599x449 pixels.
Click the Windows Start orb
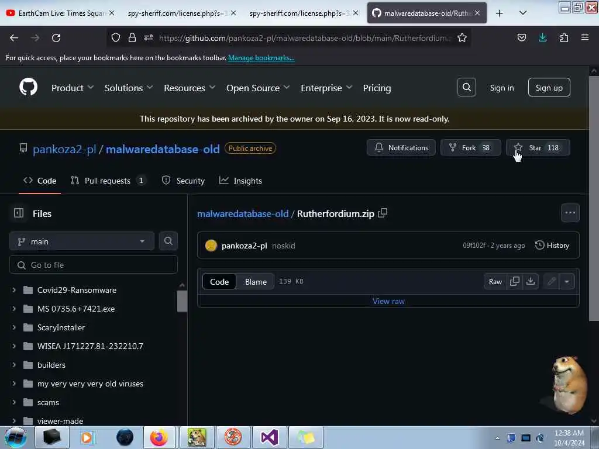click(16, 437)
